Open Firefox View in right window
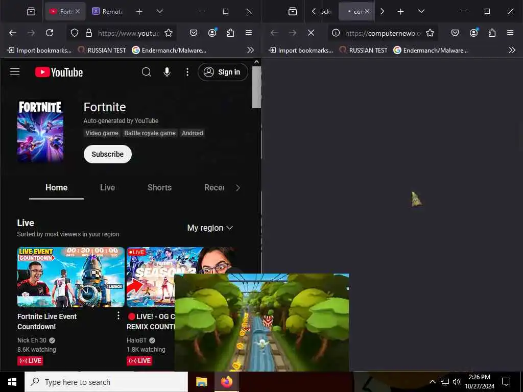 [x=293, y=11]
